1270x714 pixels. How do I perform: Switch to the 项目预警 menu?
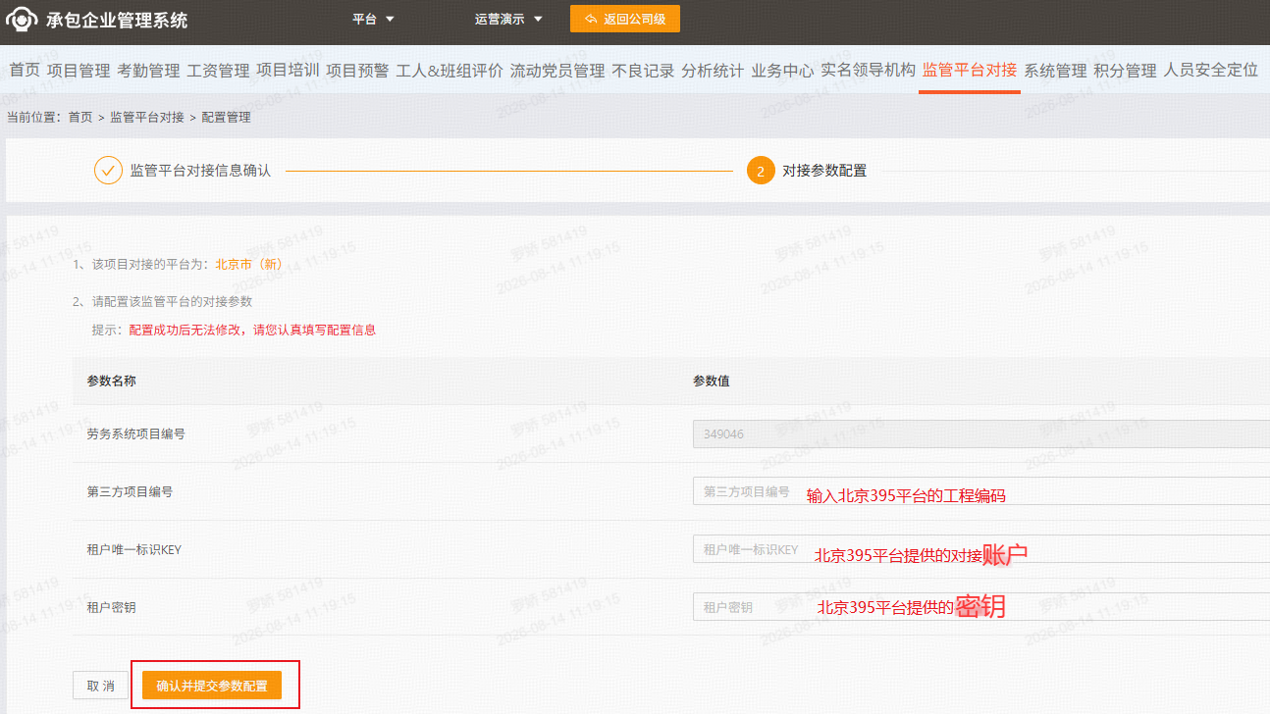357,70
